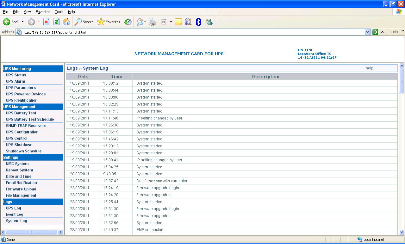Open UPS Battery Test Schedule
This screenshot has width=405, height=244.
coord(30,119)
